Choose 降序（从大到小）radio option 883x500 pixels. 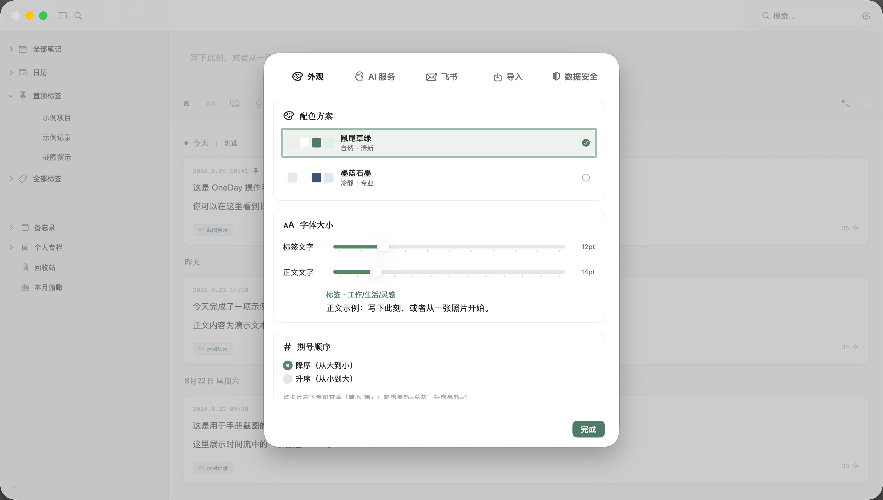point(288,365)
